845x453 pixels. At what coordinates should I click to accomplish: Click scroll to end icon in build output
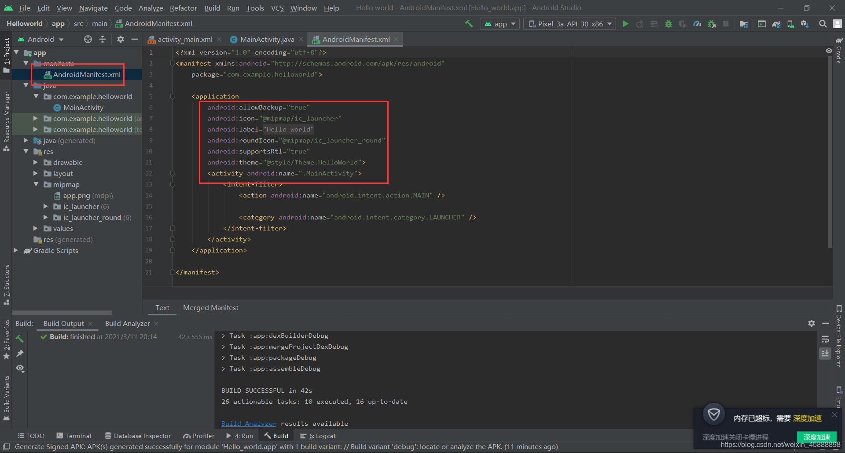825,354
